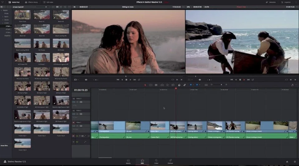Select the Graphics bin
The height and width of the screenshot is (166, 299).
pos(7,36)
